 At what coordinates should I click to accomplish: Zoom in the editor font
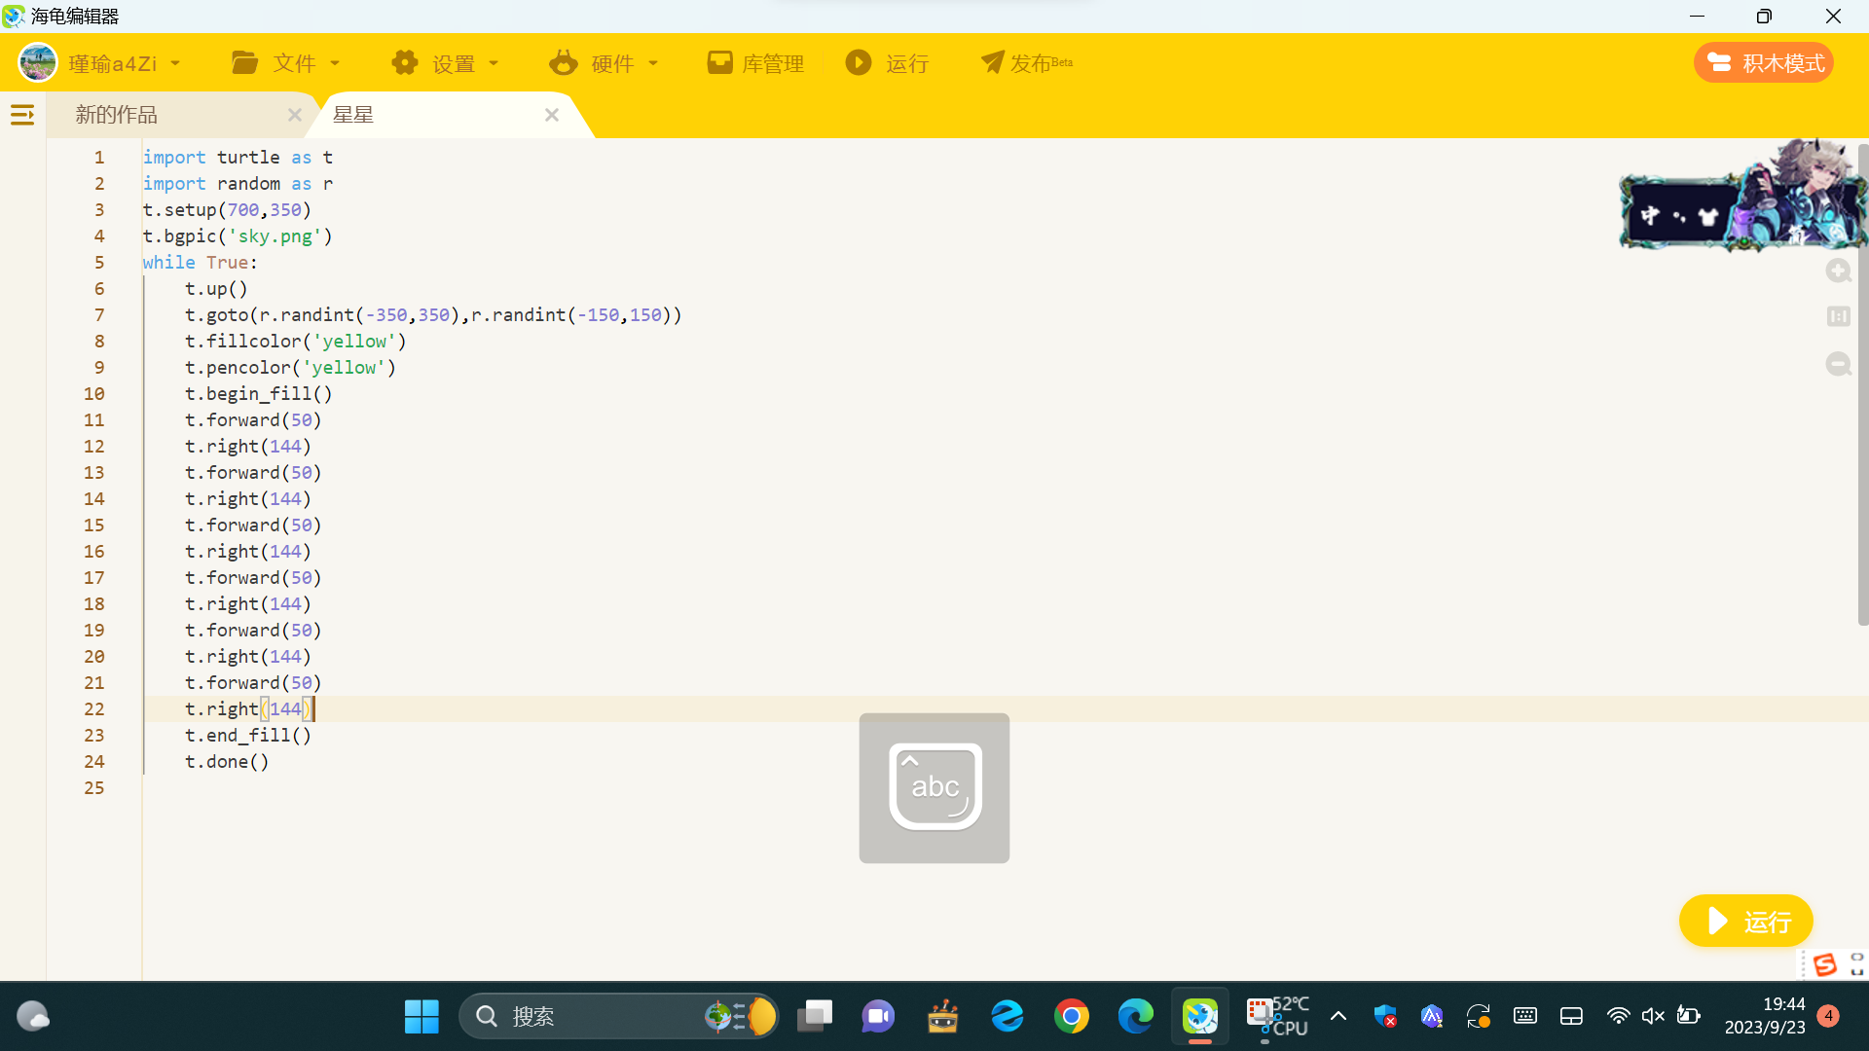pos(1839,271)
